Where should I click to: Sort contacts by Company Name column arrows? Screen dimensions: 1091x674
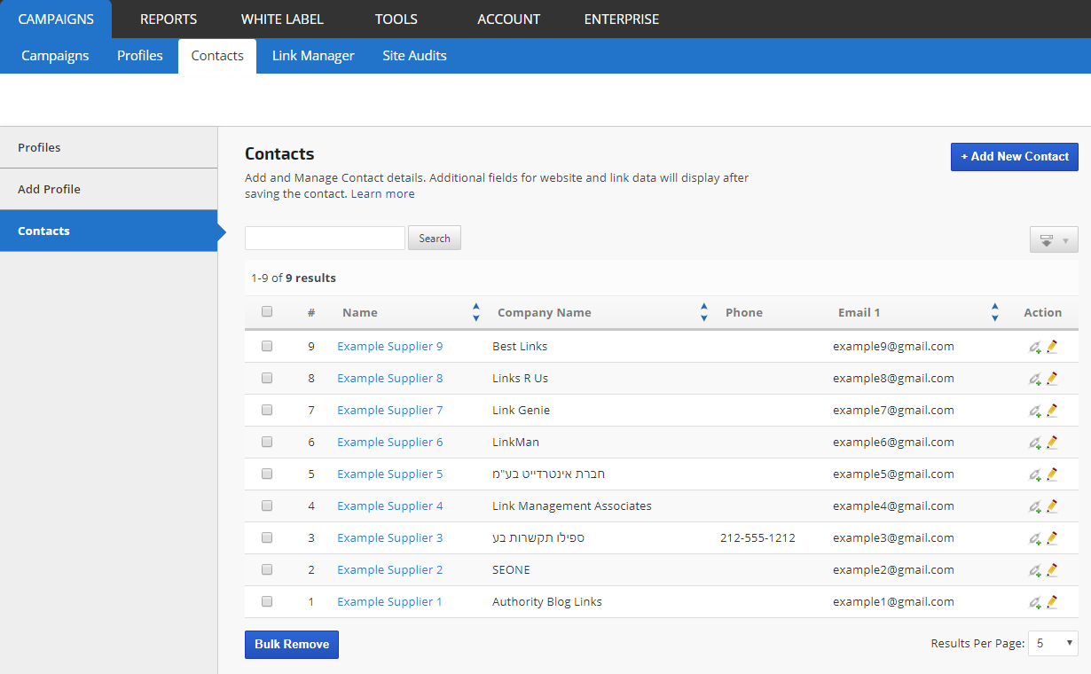[703, 312]
